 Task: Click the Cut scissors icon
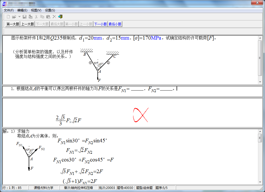tap(36, 17)
